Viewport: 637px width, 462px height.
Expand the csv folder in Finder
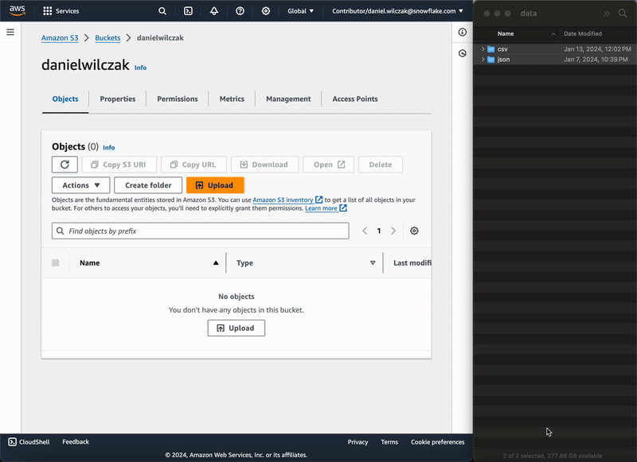point(483,49)
